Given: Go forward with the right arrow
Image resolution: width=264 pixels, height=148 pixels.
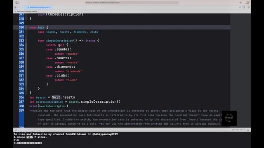Looking at the screenshot, I should click(x=22, y=7).
